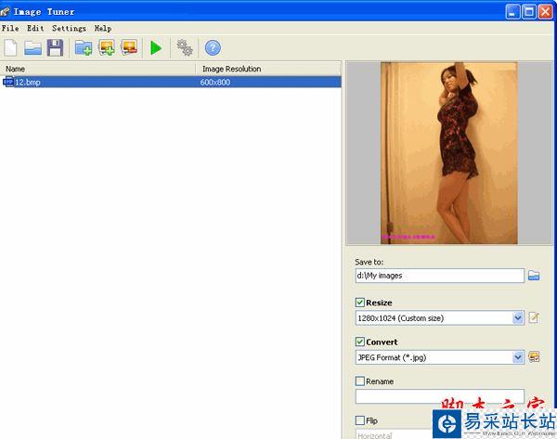Image resolution: width=557 pixels, height=439 pixels.
Task: Open settings with the gears icon
Action: click(185, 47)
